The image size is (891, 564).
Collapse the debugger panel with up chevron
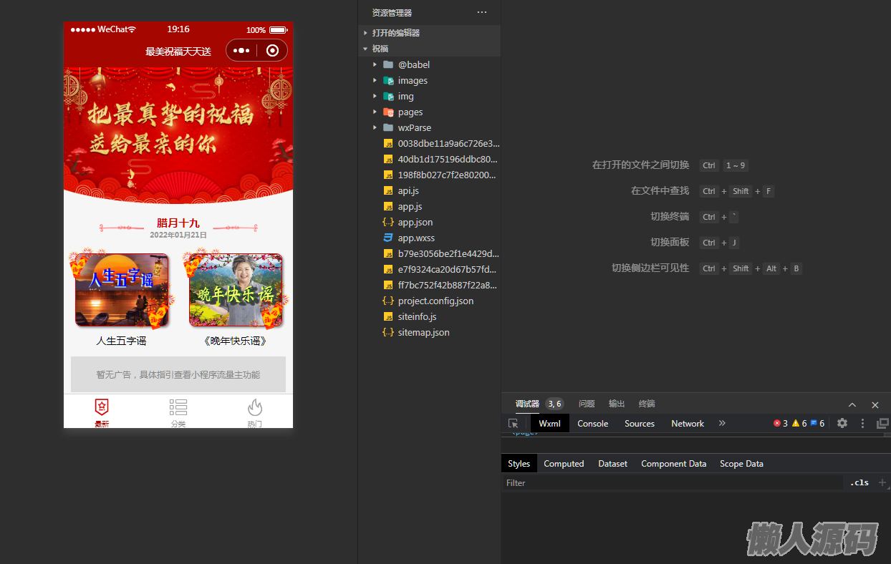point(852,404)
